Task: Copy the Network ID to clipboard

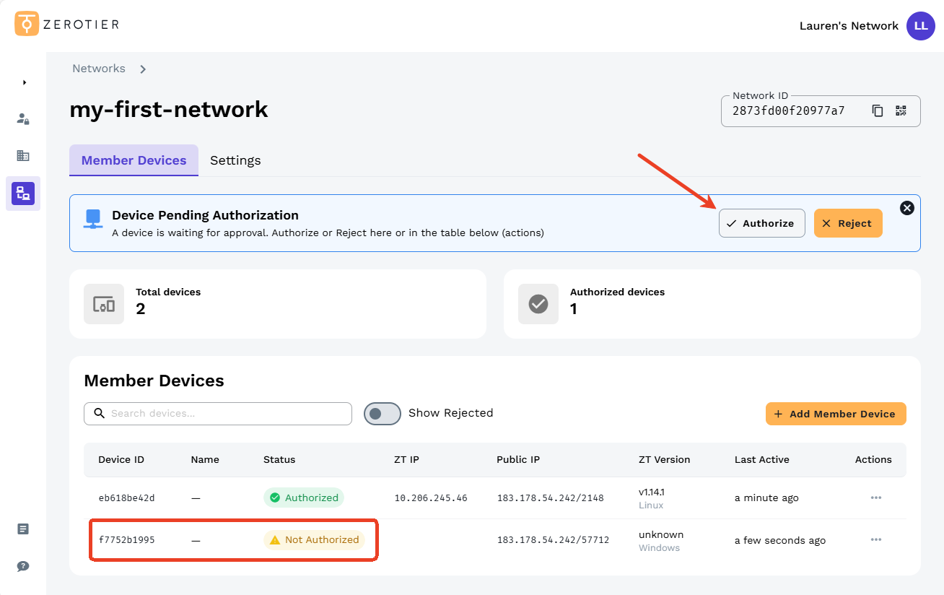Action: pyautogui.click(x=877, y=110)
